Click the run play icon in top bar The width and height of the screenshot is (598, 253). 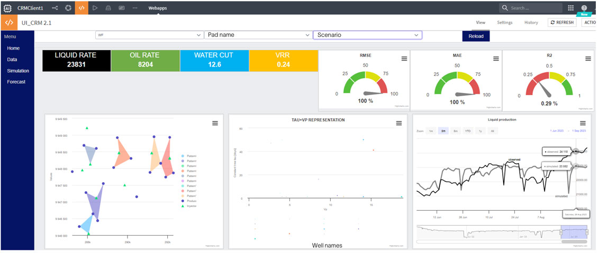pos(95,8)
